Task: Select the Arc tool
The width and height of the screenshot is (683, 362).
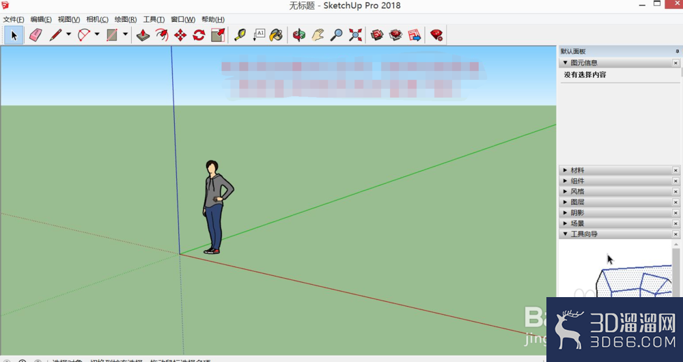Action: 83,35
